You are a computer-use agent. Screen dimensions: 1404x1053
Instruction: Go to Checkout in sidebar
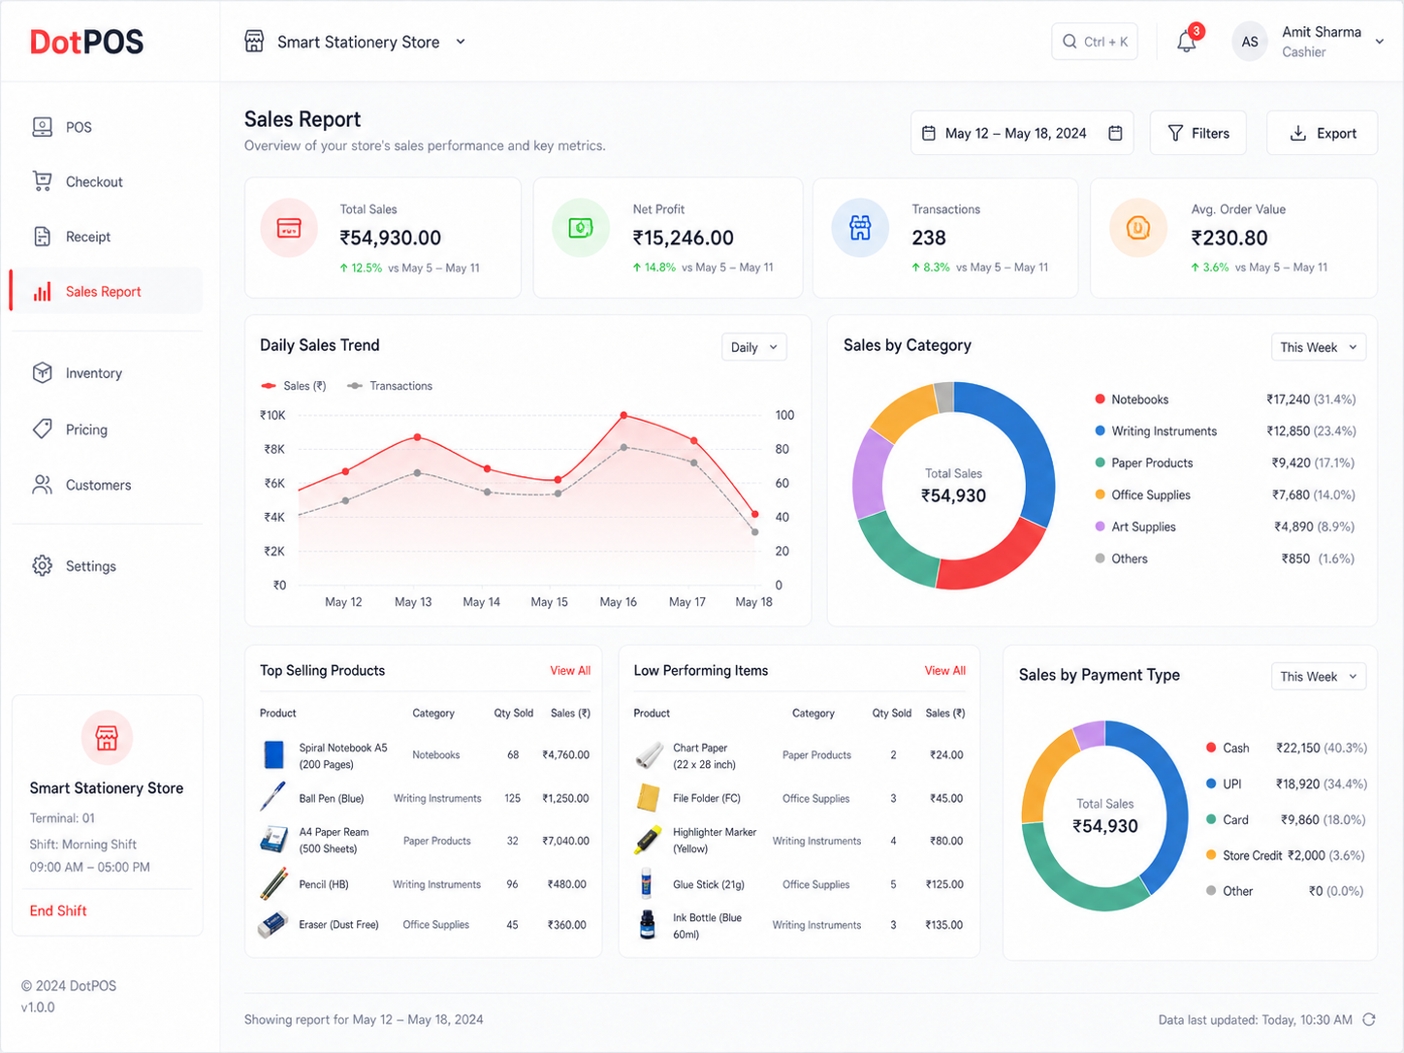point(107,181)
